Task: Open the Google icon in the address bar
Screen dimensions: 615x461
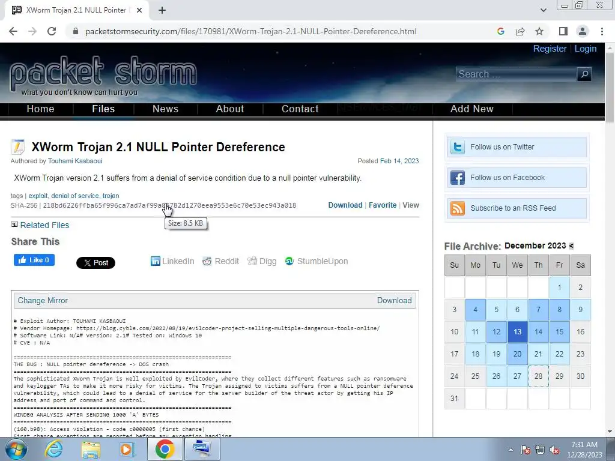Action: 500,31
